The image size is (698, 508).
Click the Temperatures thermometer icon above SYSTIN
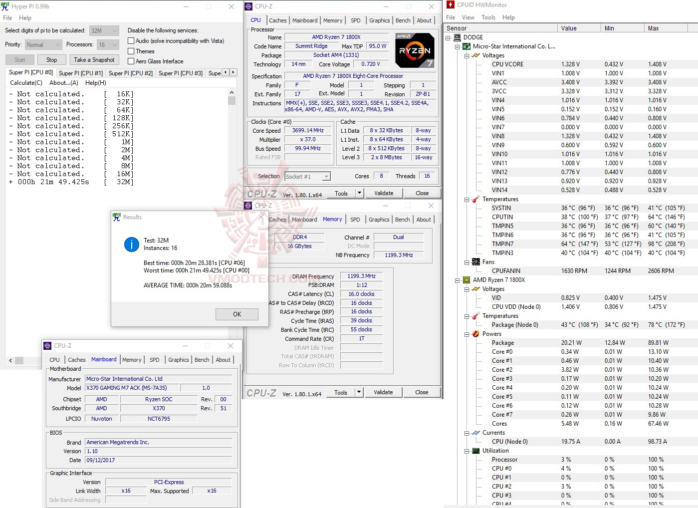coord(476,199)
